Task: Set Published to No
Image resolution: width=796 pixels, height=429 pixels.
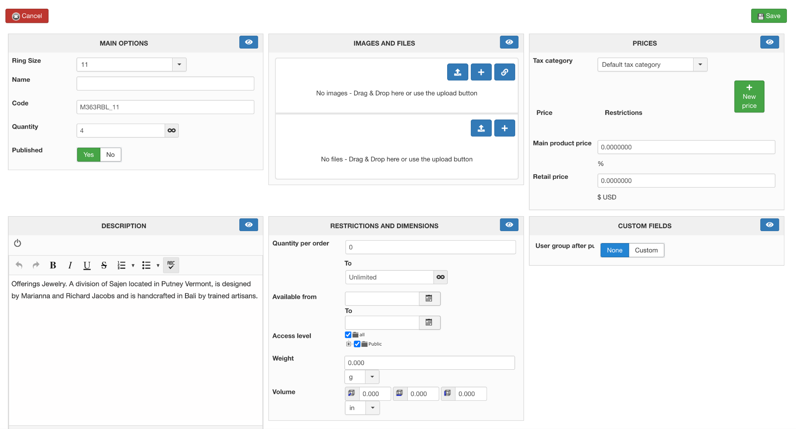Action: pyautogui.click(x=110, y=155)
